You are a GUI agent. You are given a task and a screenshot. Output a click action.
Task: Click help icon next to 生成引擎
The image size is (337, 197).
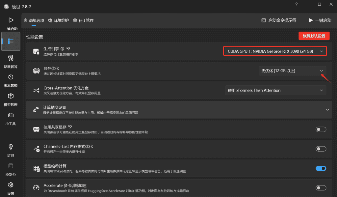[63, 49]
